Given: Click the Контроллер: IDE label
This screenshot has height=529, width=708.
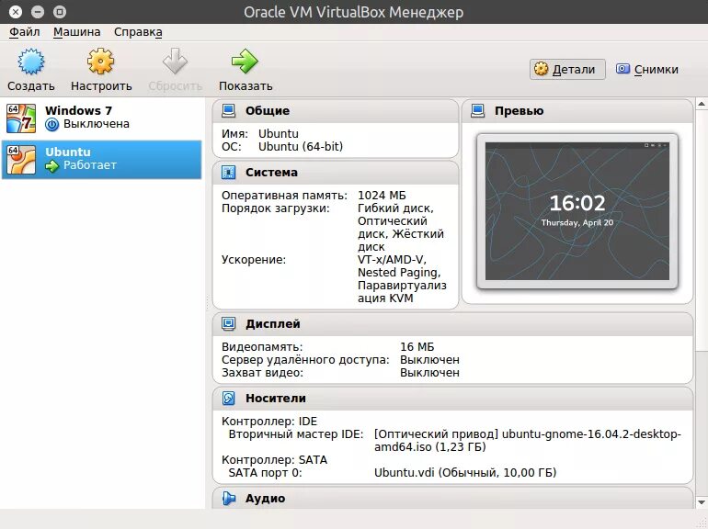Looking at the screenshot, I should [x=269, y=422].
